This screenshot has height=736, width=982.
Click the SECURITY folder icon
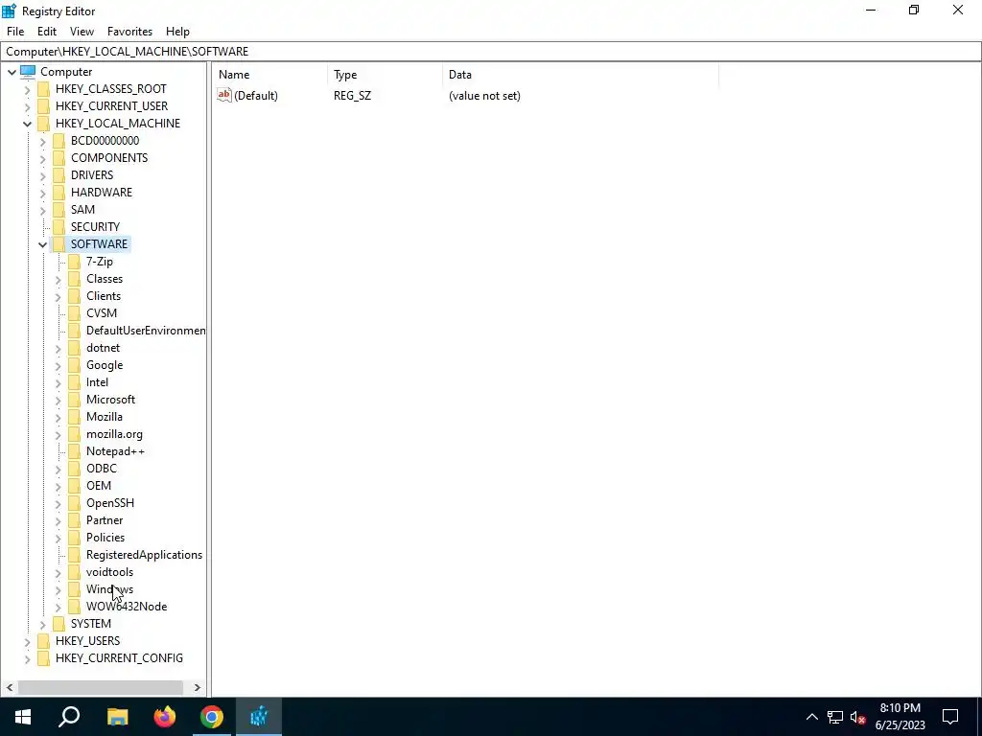(x=58, y=226)
